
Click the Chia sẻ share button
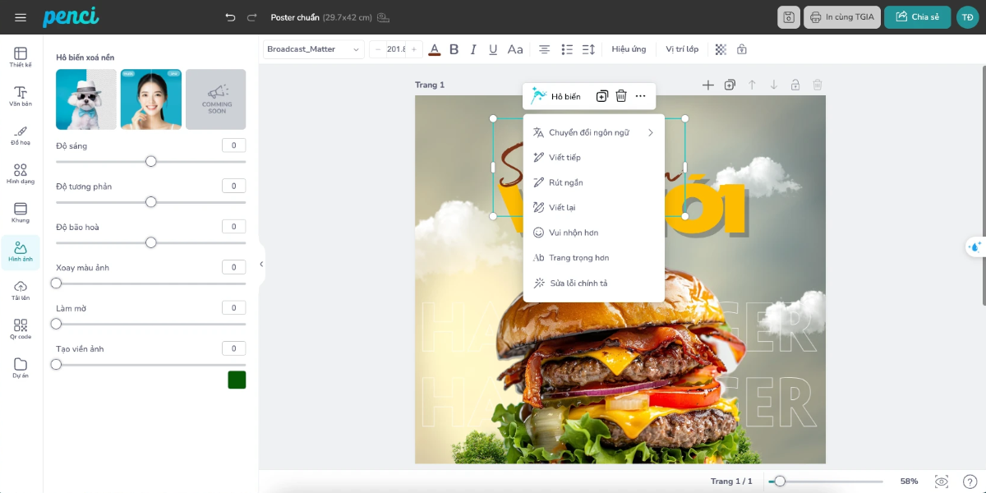[x=917, y=17]
